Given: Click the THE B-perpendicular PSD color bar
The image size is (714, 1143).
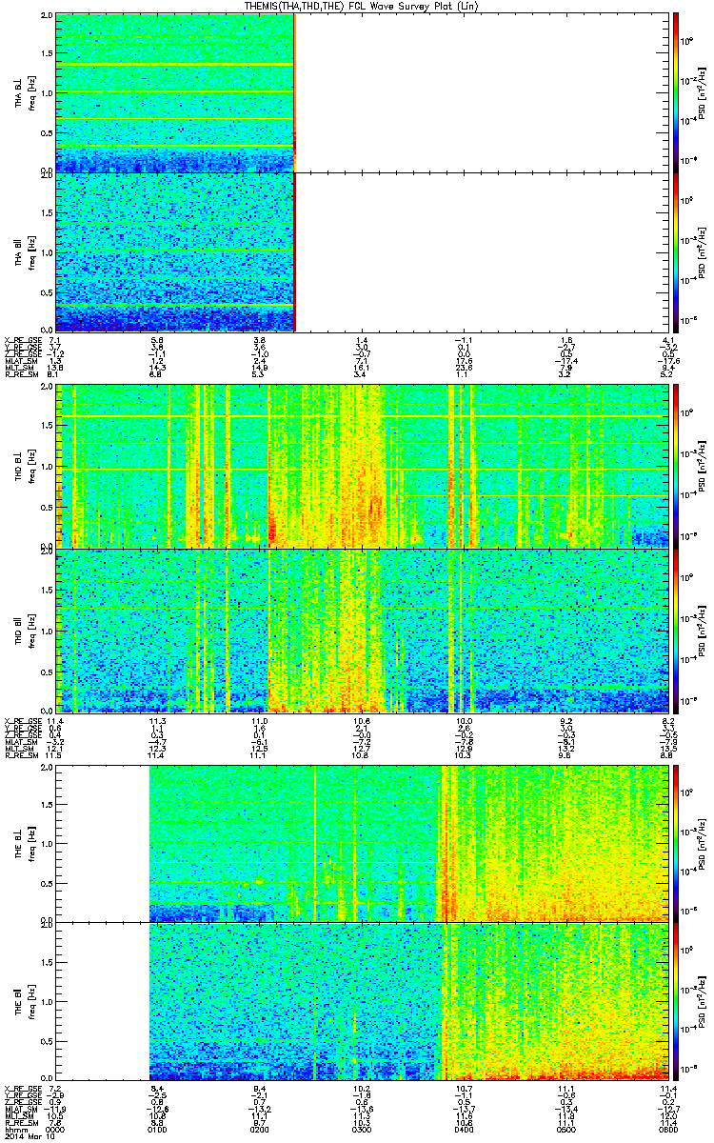Looking at the screenshot, I should pyautogui.click(x=676, y=843).
